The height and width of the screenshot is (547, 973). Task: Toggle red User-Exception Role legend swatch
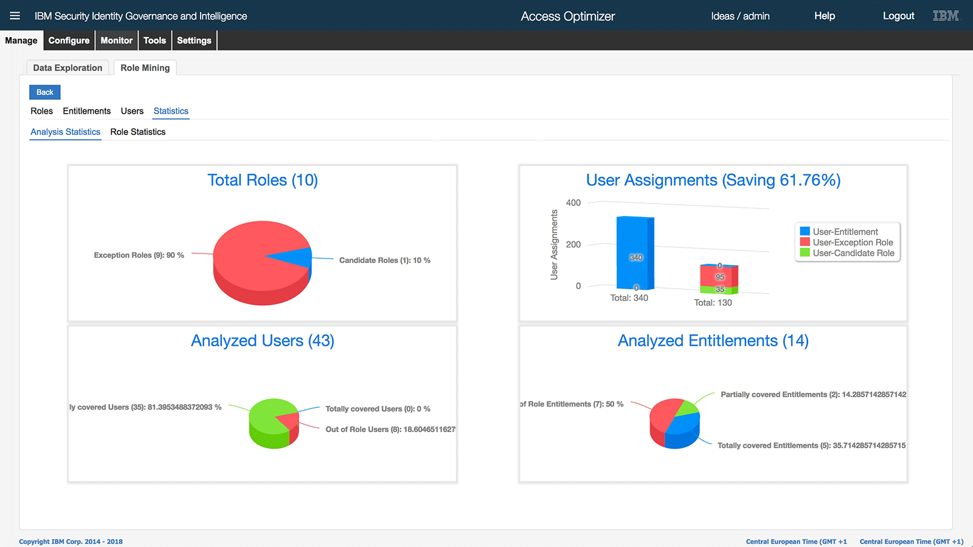[x=805, y=242]
